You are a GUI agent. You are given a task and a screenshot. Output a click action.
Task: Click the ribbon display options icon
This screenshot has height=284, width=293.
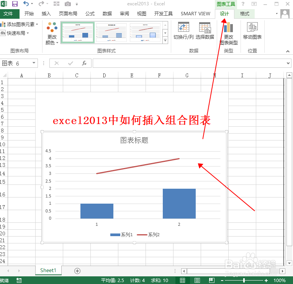254,4
